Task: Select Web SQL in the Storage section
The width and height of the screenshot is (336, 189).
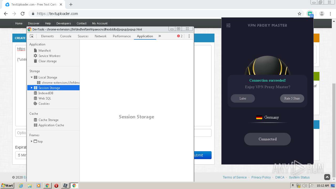Action: click(x=45, y=98)
